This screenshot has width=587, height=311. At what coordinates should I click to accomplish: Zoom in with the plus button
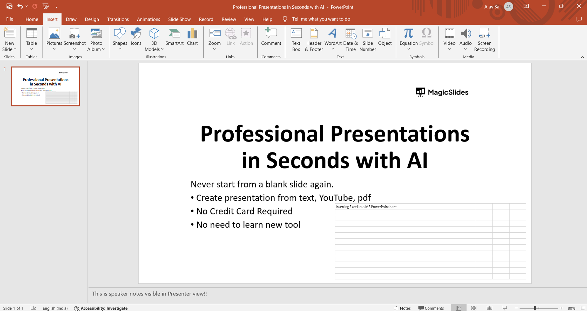click(x=561, y=308)
